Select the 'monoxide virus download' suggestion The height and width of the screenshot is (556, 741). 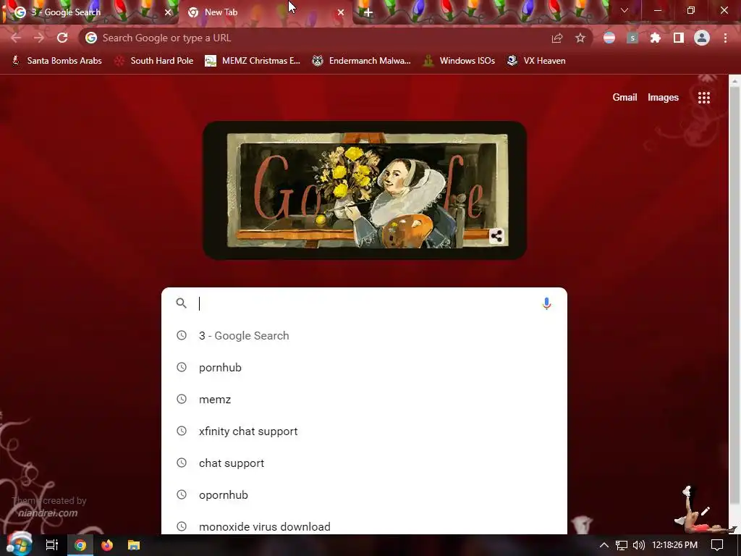(364, 526)
